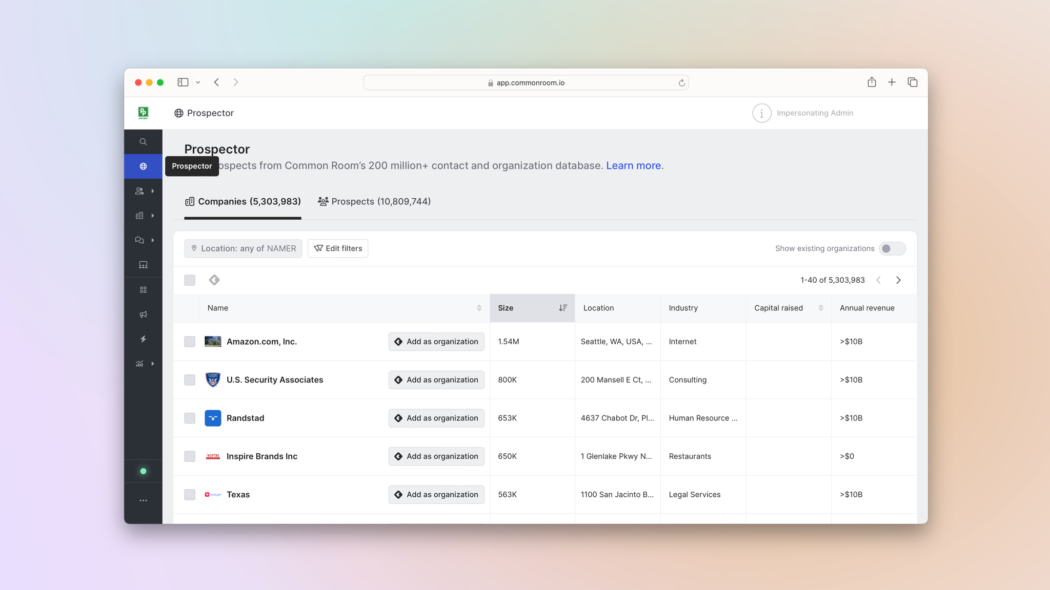Add Inspire Brands Inc as organization

436,456
